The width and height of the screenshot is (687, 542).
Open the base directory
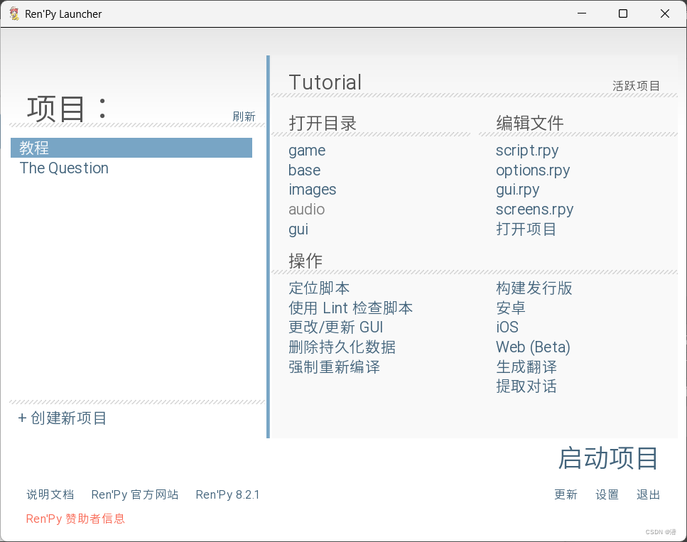tap(304, 170)
